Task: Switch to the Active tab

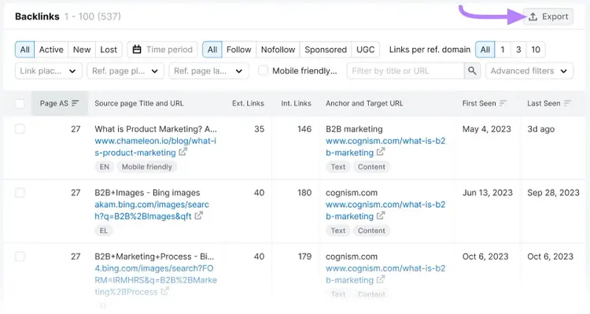Action: [x=51, y=50]
